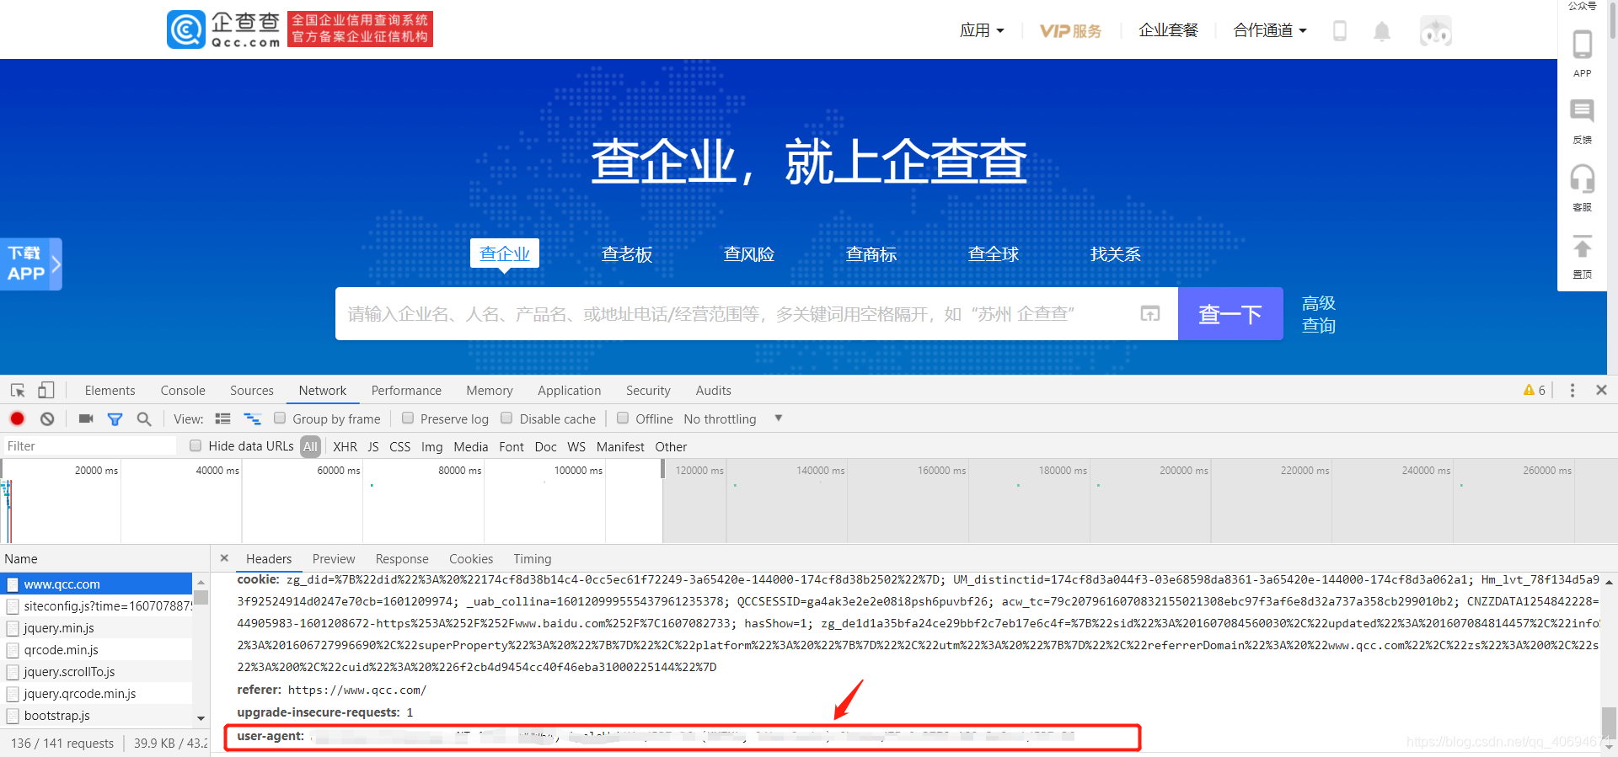
Task: Clear the network log
Action: (47, 418)
